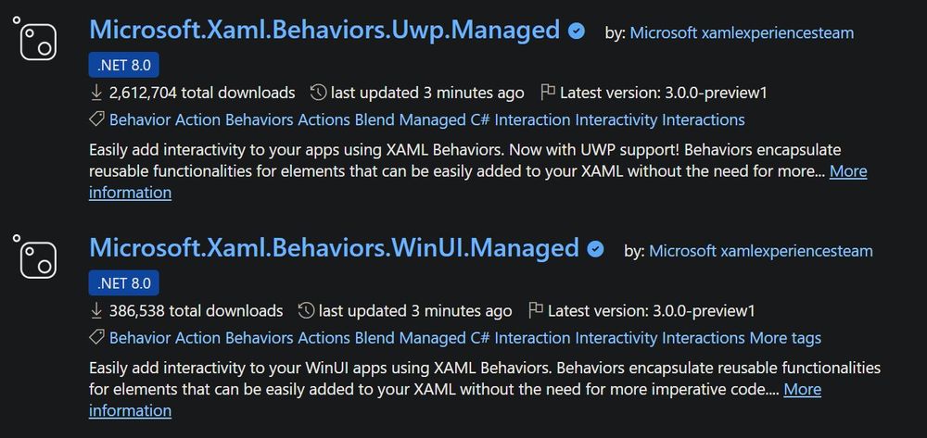This screenshot has height=438, width=927.
Task: Open the WinUI.Managed package icon
Action: 35,257
